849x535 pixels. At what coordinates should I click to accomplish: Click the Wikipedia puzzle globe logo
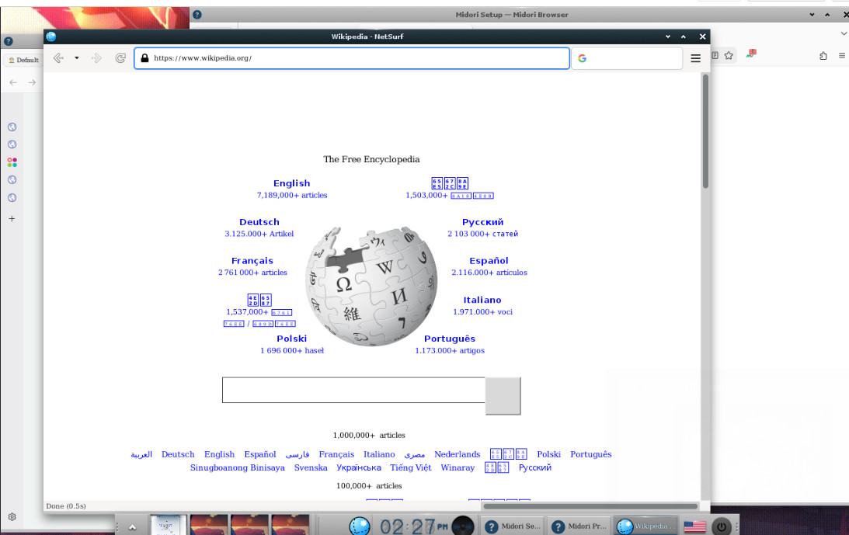coord(371,286)
